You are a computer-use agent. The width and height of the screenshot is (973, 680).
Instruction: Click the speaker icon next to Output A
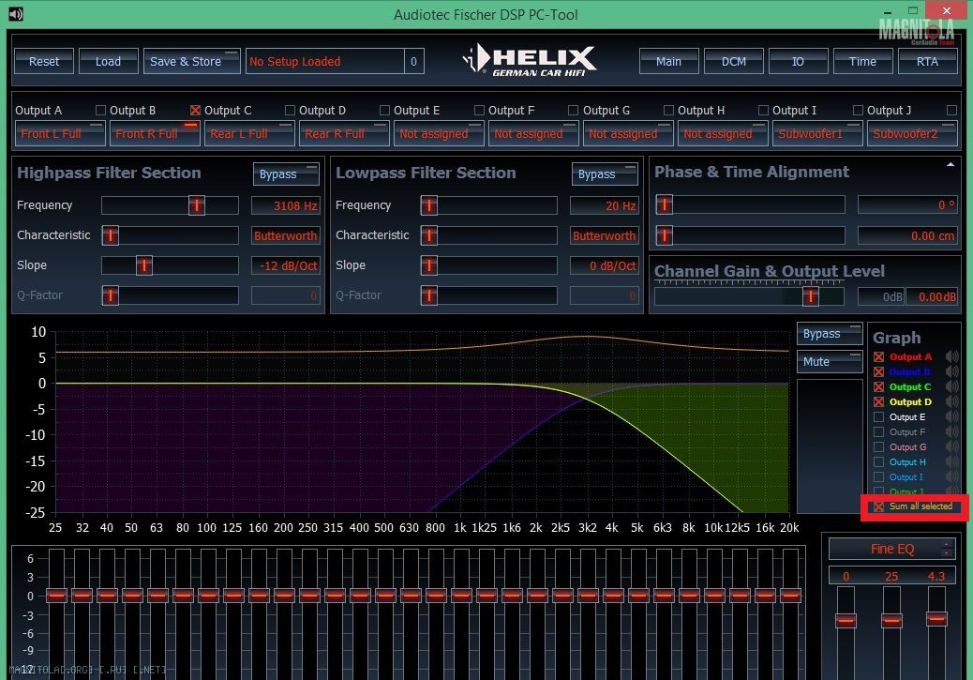click(952, 357)
